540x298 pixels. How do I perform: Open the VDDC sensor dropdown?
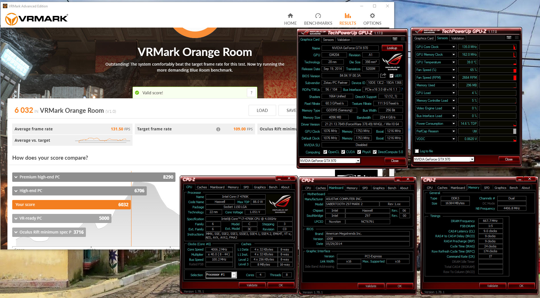click(454, 139)
